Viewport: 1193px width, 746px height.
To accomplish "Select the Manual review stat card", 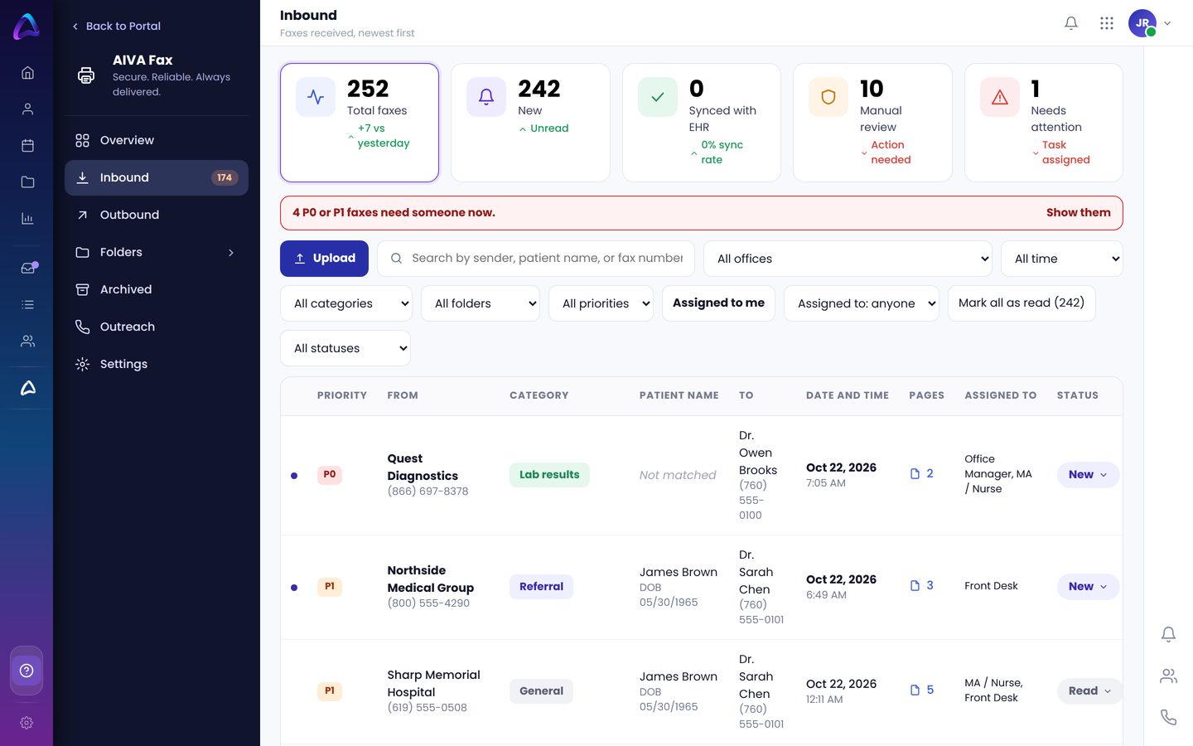I will [872, 123].
